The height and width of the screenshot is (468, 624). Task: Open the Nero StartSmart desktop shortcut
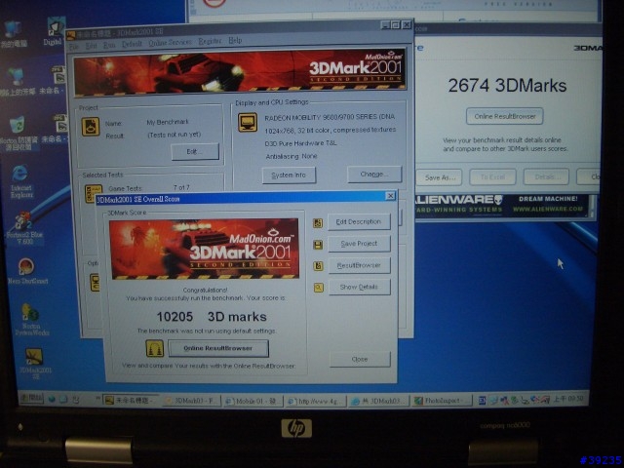[26, 271]
